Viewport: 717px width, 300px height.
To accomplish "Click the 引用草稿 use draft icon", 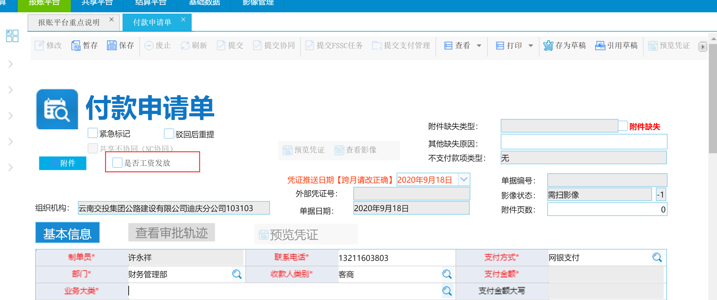I will [x=600, y=46].
